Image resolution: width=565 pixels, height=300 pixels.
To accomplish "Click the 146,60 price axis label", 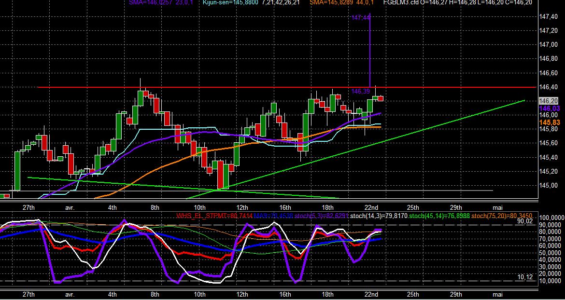I will point(550,73).
